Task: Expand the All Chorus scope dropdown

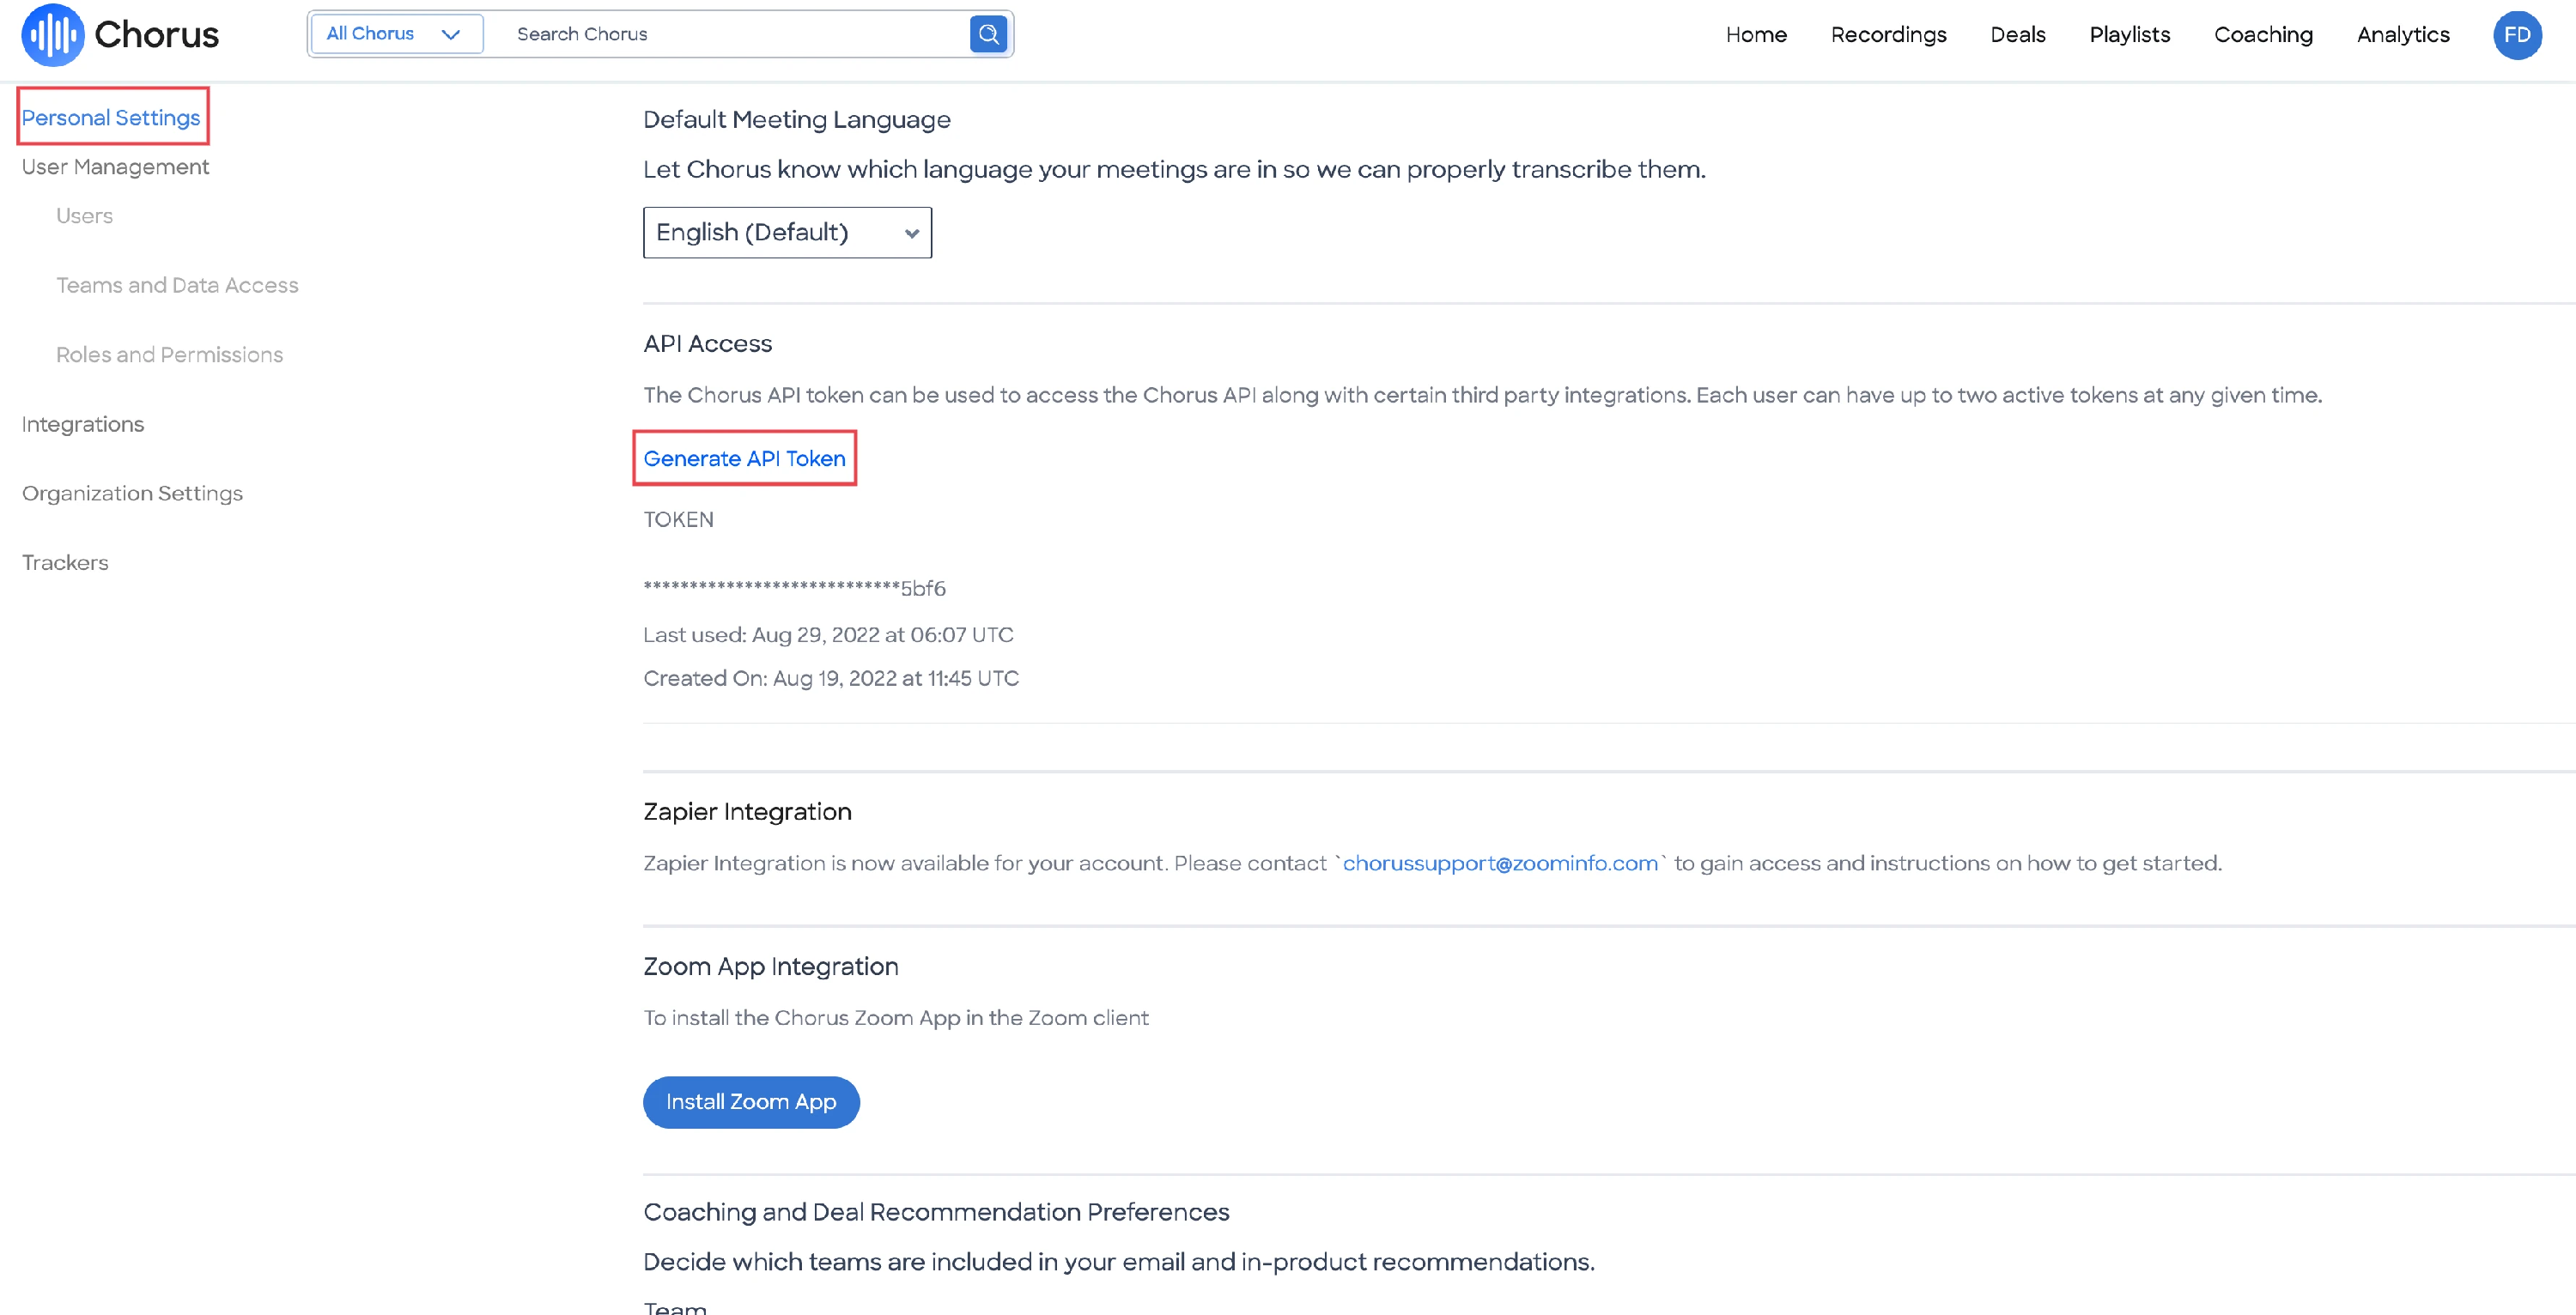Action: (396, 34)
